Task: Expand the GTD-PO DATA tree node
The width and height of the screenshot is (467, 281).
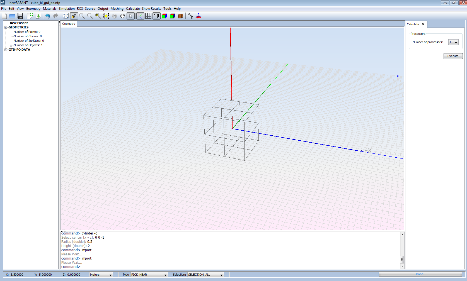Action: (x=6, y=50)
